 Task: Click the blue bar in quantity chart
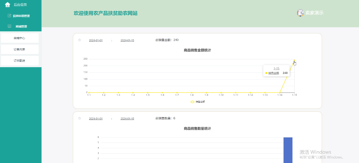(288, 150)
